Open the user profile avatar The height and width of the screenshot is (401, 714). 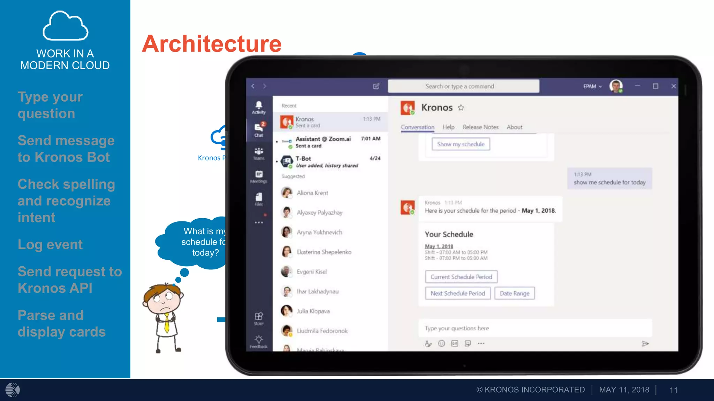616,86
